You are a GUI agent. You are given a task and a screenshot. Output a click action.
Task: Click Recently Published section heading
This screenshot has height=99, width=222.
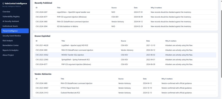(x=43, y=3)
